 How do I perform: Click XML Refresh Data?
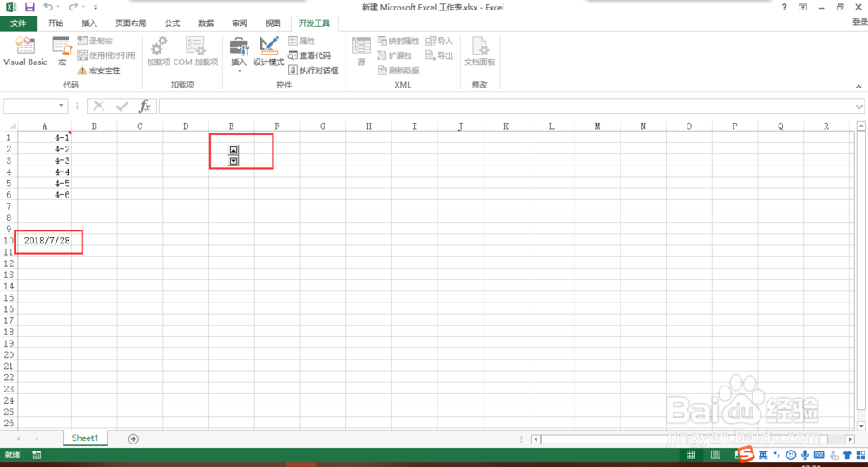pos(398,70)
